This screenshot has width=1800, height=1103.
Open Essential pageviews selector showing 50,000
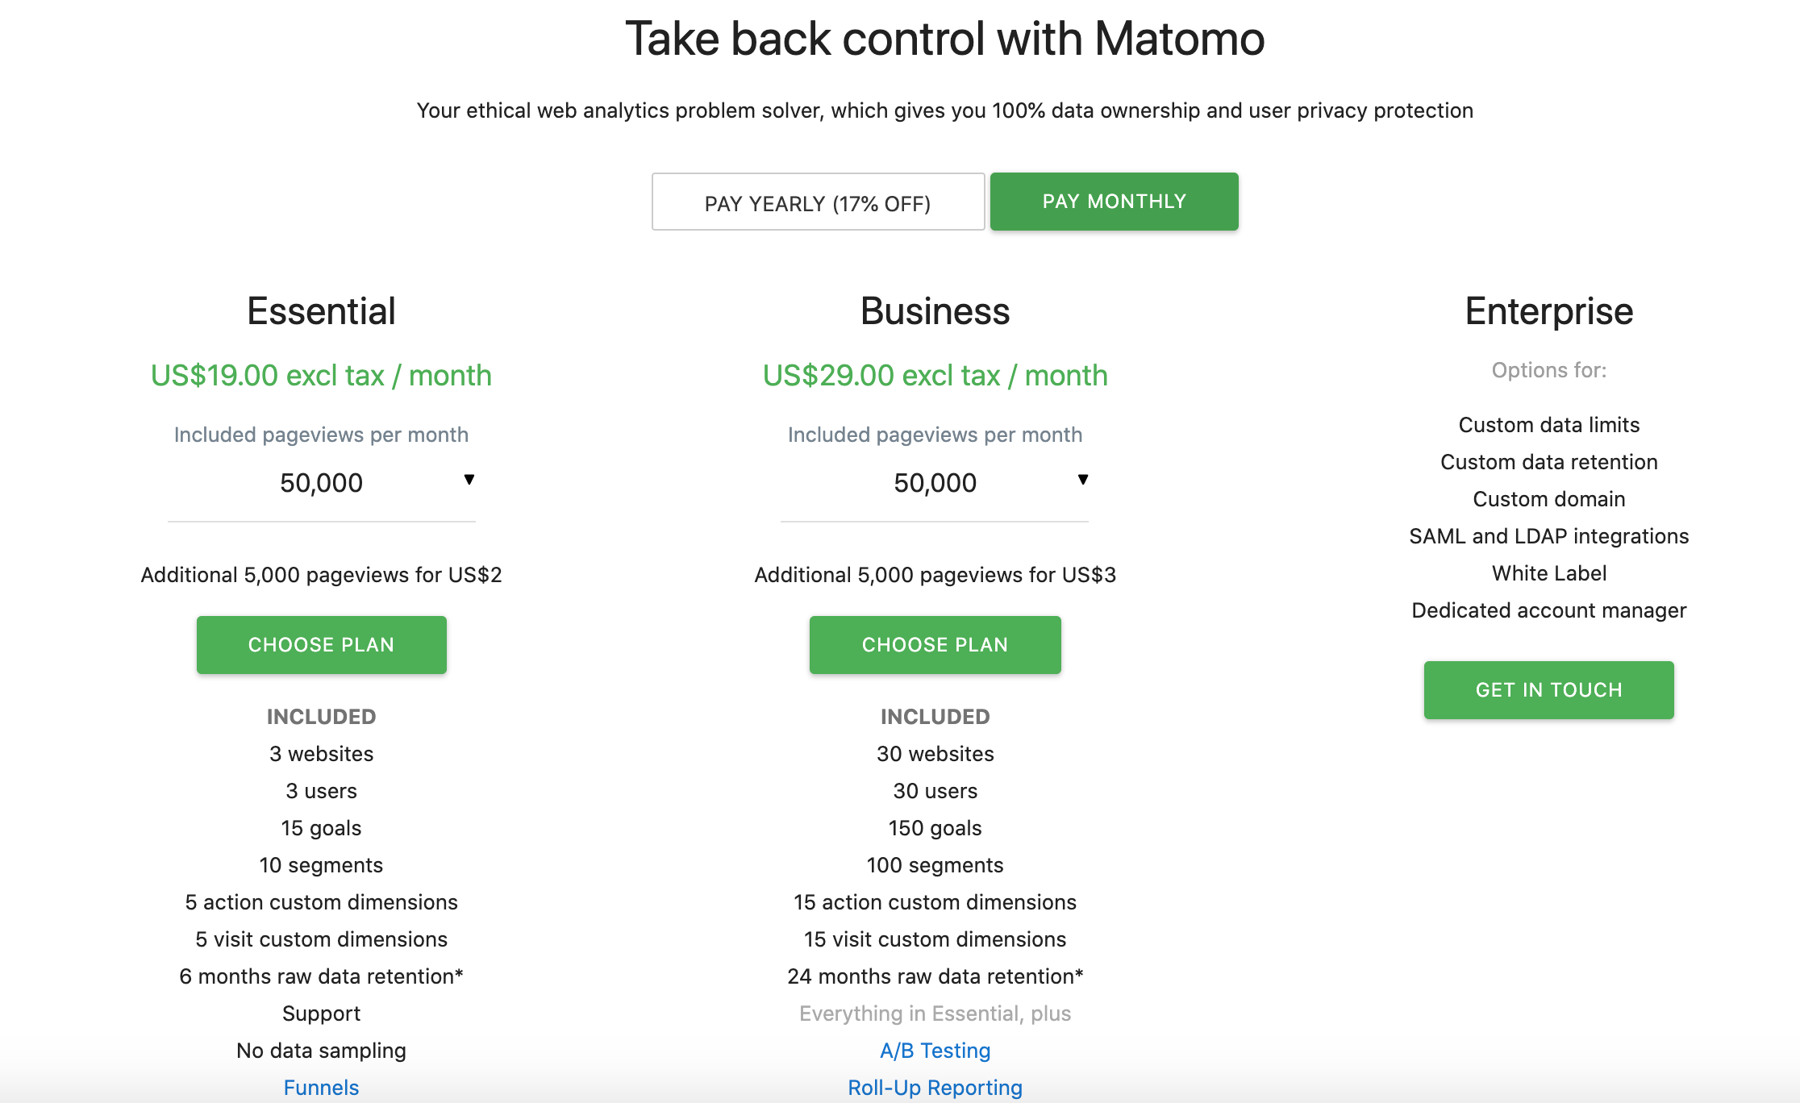point(321,483)
